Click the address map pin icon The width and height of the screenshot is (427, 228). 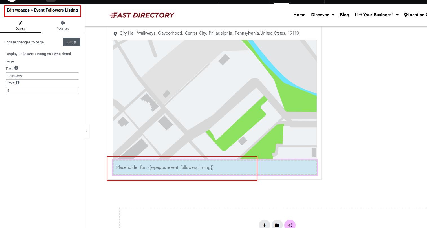point(115,34)
